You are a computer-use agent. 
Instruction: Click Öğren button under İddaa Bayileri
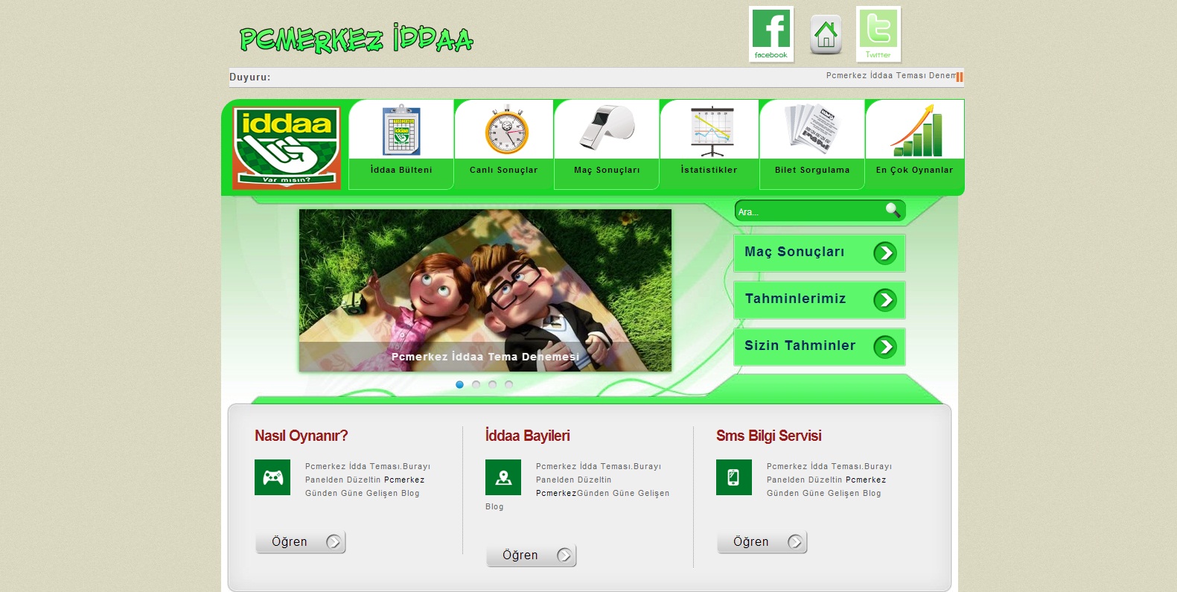click(532, 556)
